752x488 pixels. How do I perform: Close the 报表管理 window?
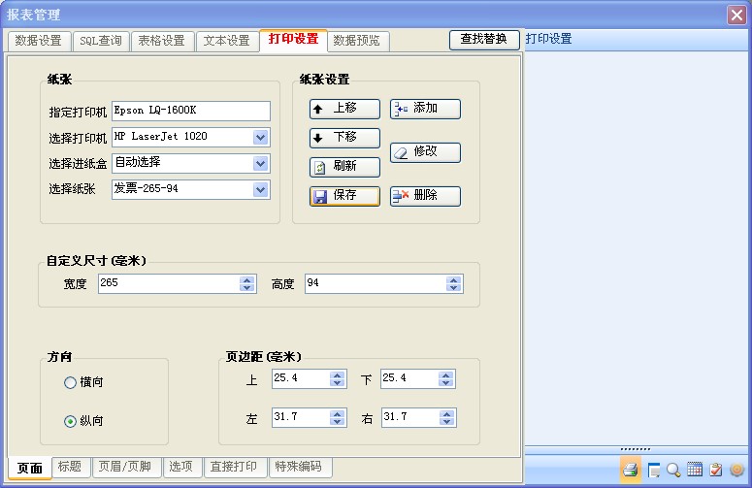coord(736,15)
